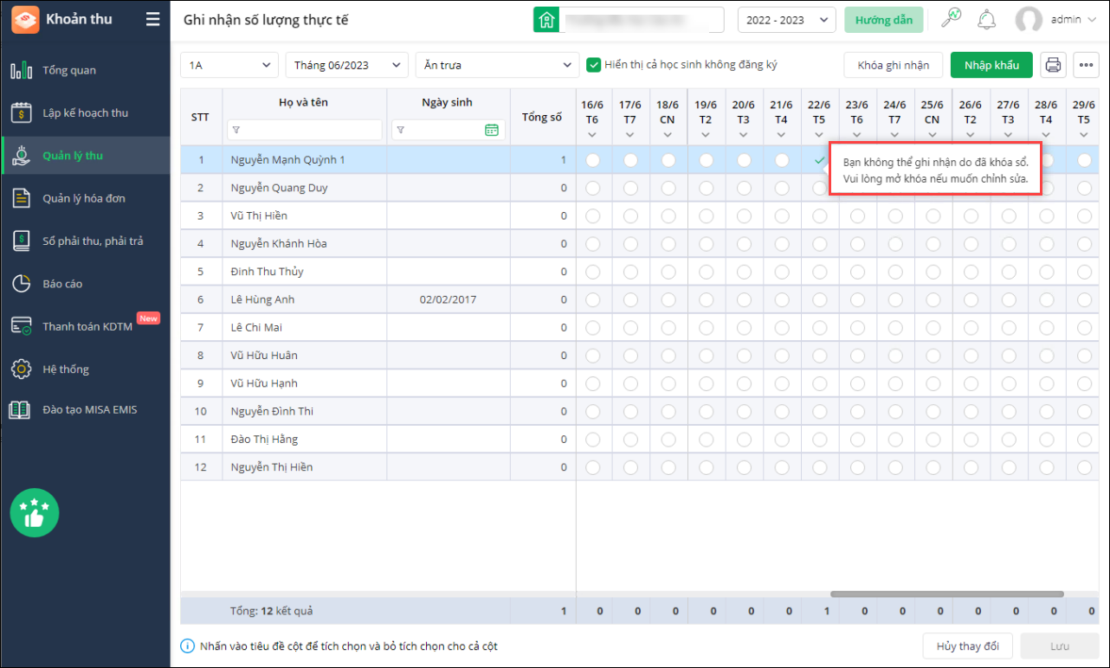
Task: Open Báo cáo in the sidebar
Action: pyautogui.click(x=62, y=284)
